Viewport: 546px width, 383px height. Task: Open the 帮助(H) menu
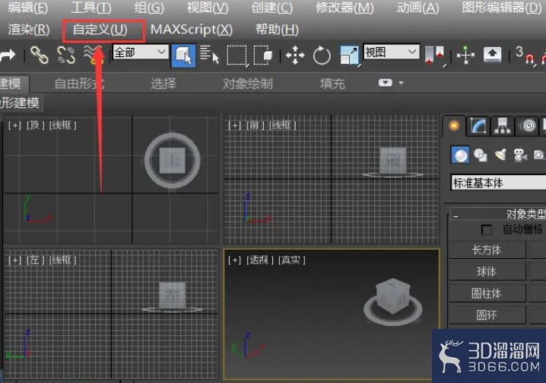277,30
